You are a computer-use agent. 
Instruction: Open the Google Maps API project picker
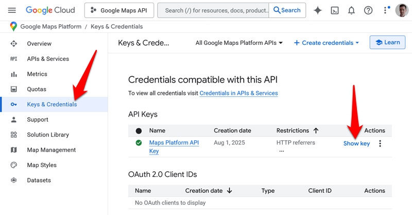click(x=119, y=10)
